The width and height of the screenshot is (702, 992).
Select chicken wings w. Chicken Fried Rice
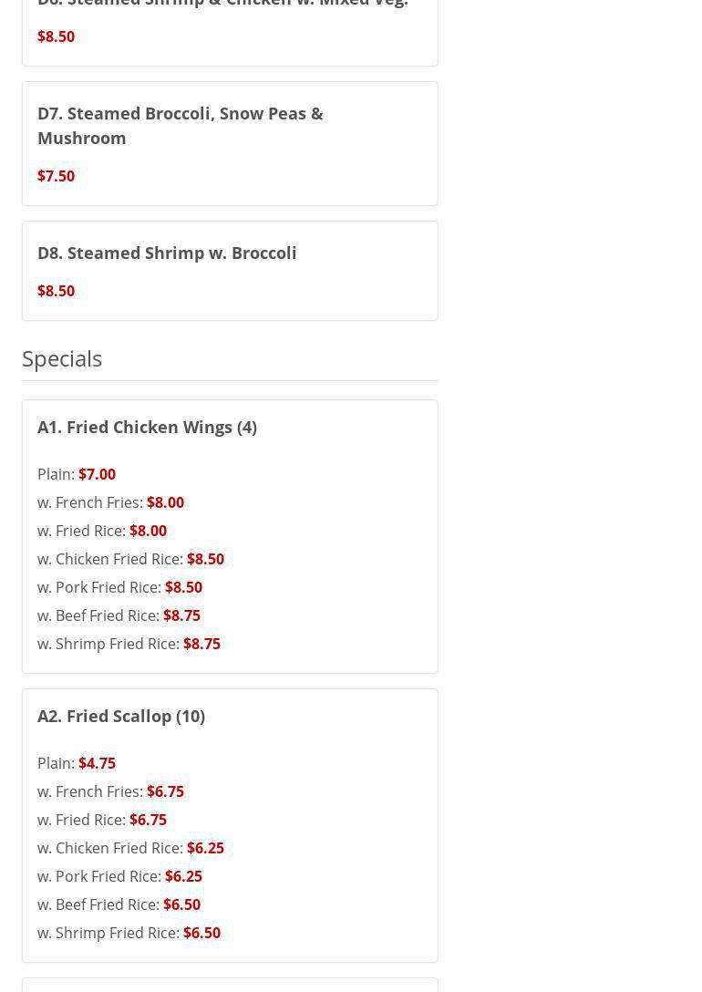point(130,559)
